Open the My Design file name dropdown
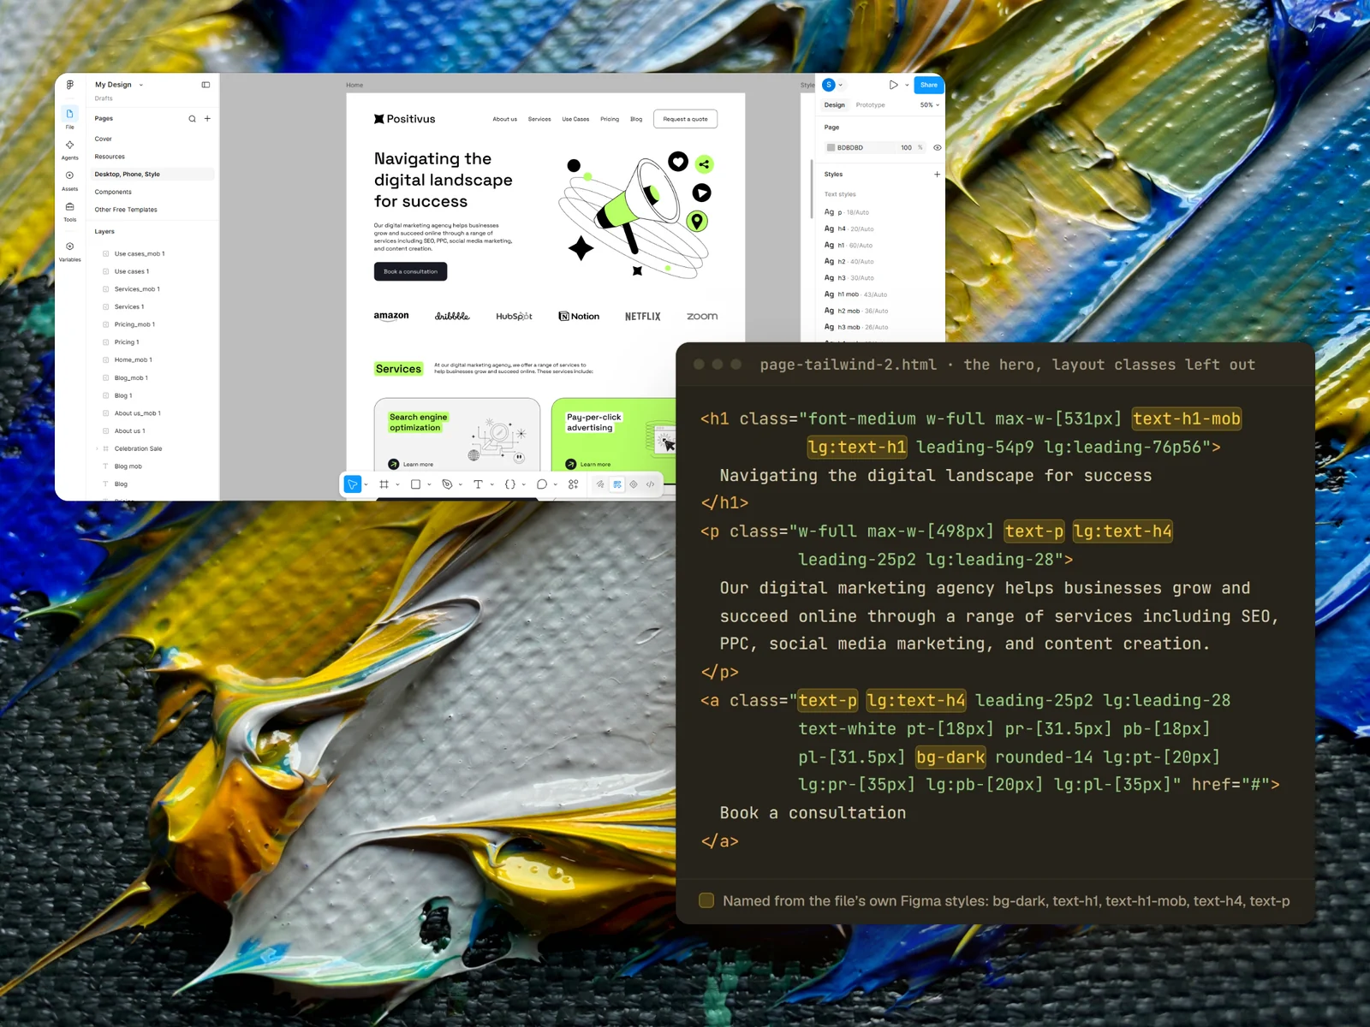Screen dimensions: 1370x1027 pyautogui.click(x=120, y=85)
